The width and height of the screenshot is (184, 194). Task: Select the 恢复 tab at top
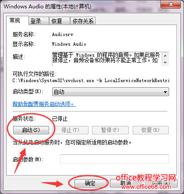tap(57, 21)
